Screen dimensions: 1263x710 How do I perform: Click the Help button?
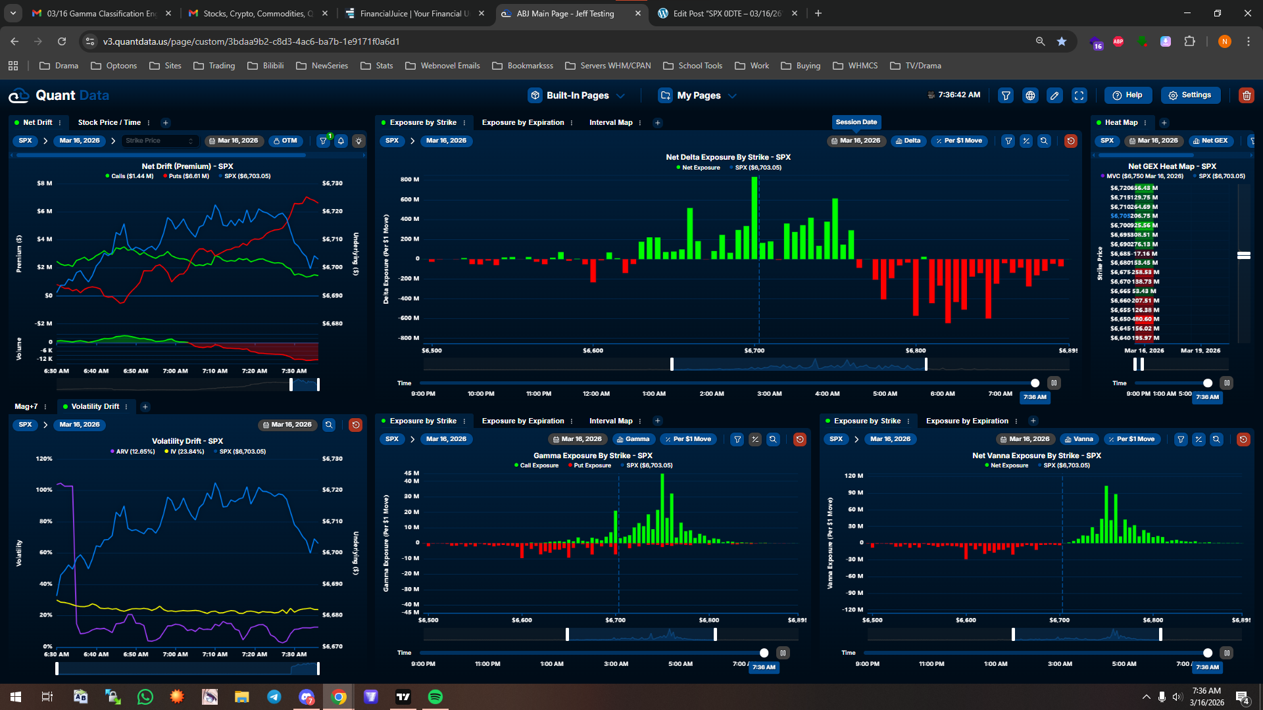point(1127,95)
